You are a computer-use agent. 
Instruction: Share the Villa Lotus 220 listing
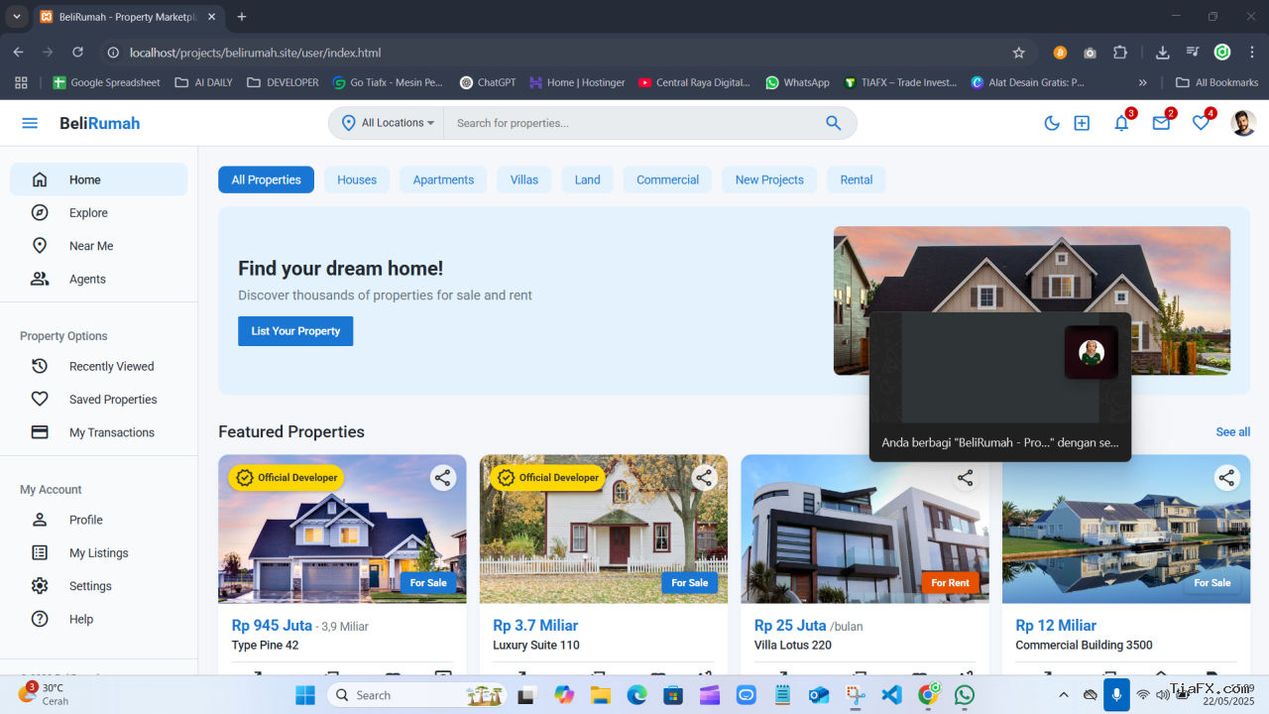[x=965, y=477]
